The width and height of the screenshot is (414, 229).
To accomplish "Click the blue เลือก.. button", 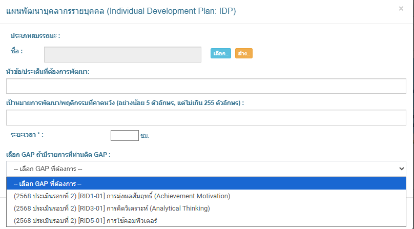I will click(x=221, y=53).
